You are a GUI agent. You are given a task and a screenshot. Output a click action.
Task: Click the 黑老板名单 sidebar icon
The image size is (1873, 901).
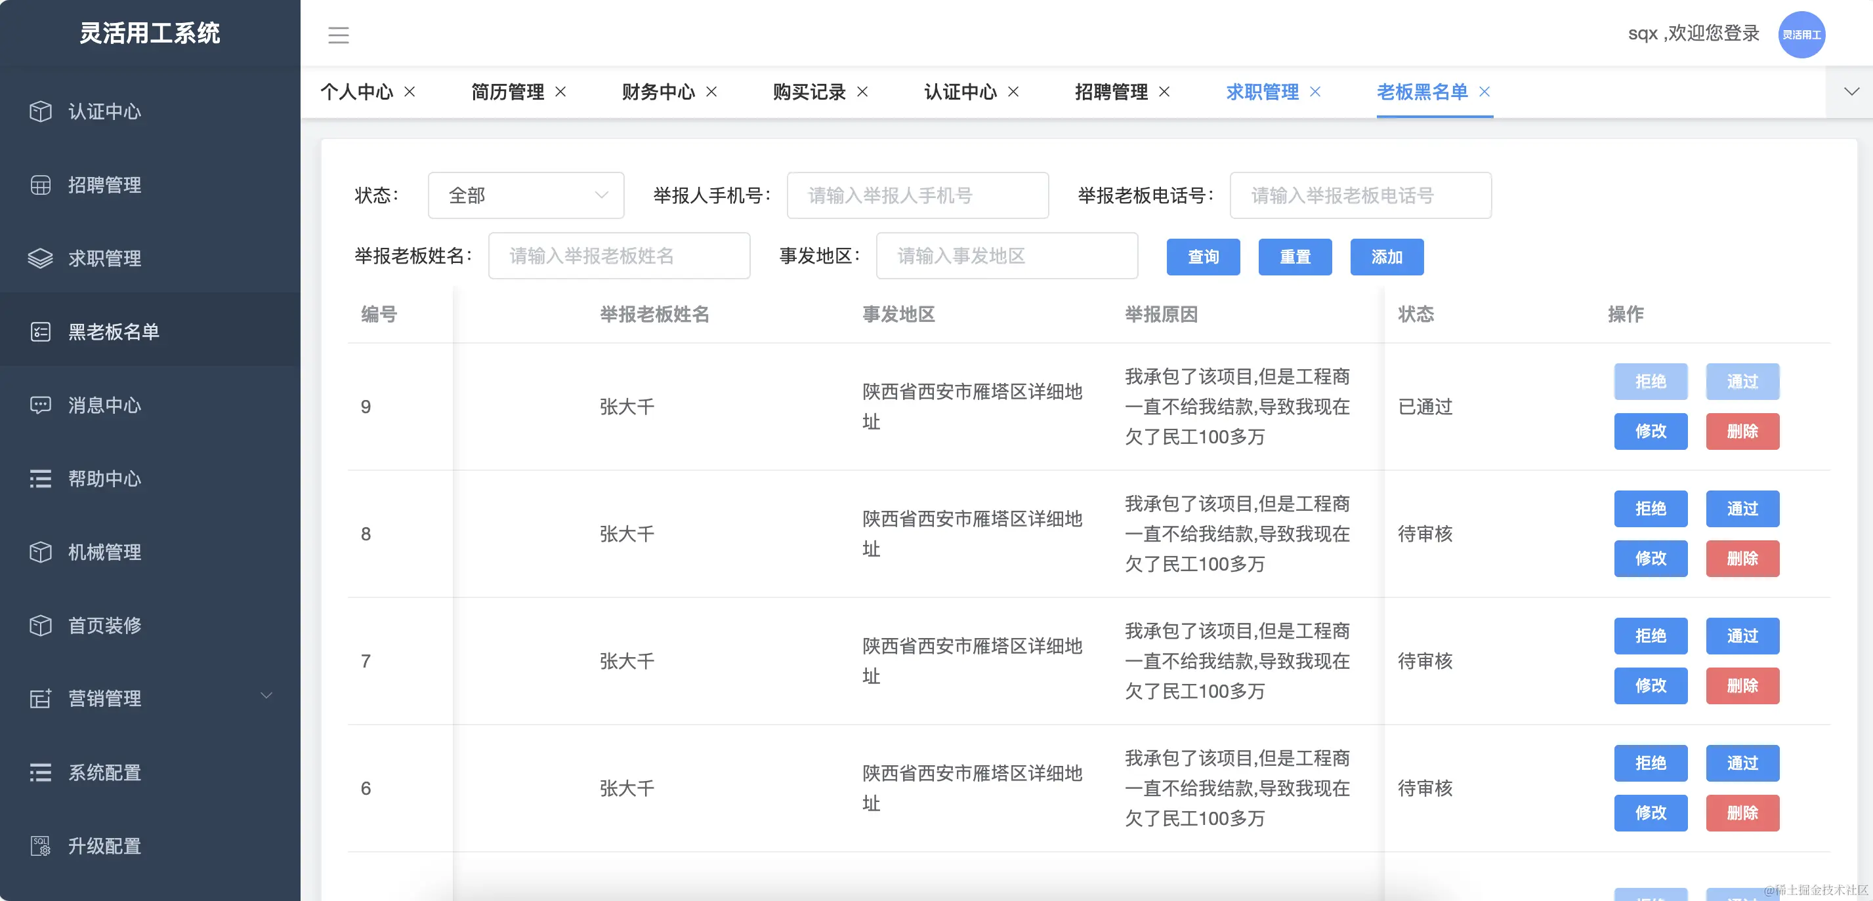point(40,330)
